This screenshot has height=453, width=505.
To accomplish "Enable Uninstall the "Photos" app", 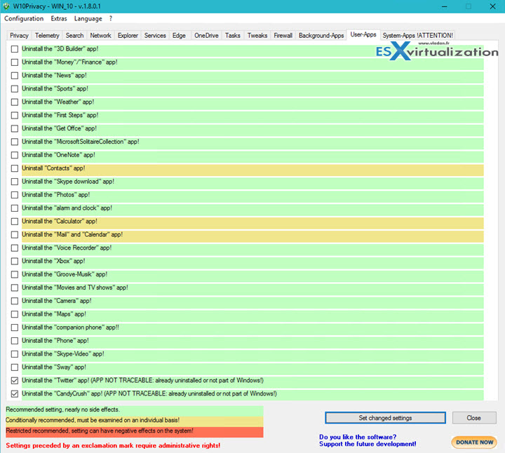I will [15, 195].
